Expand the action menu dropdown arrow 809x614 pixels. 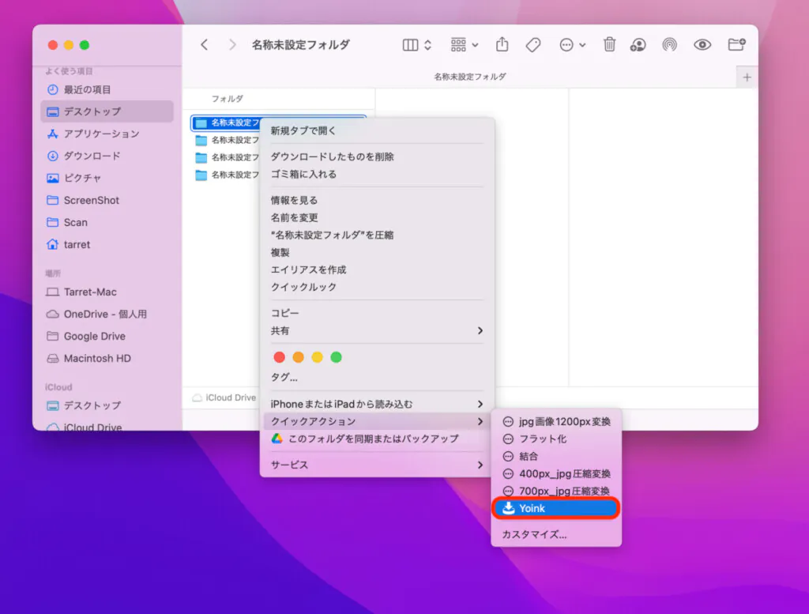[582, 45]
